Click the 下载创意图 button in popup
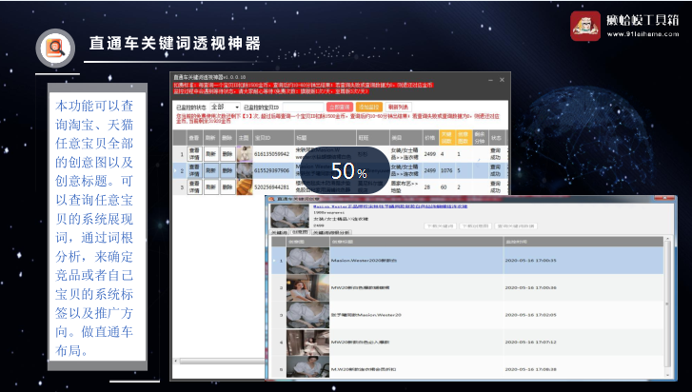Image resolution: width=692 pixels, height=392 pixels. [475, 225]
